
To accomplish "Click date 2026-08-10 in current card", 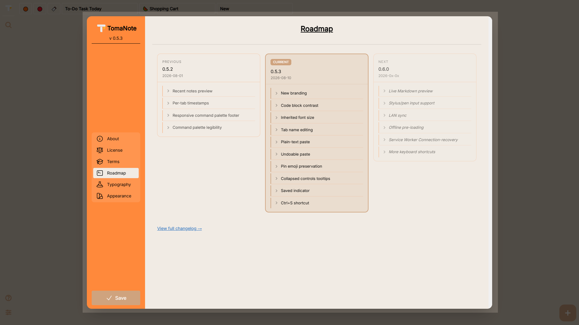I will tap(281, 78).
